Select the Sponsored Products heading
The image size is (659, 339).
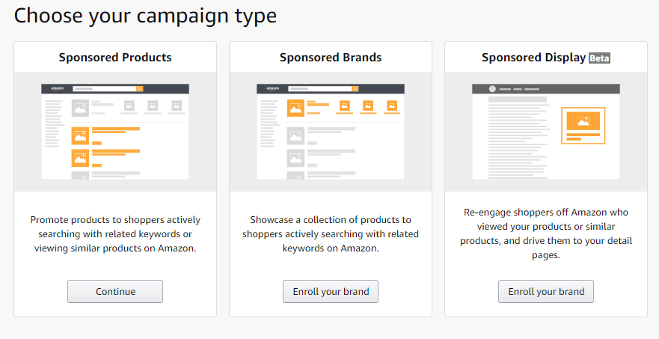pos(115,57)
